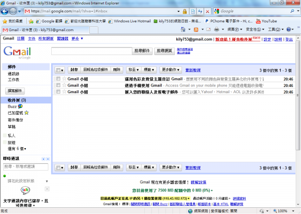Click the Buzz speech bubble icon
Screen dimensions: 301x214
coord(20,106)
